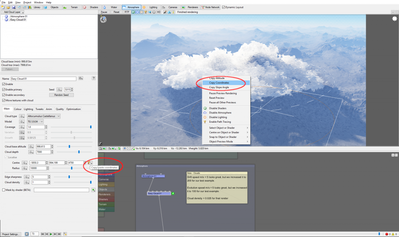Switch to the Node Network view icon
Image resolution: width=399 pixels, height=237 pixels.
pos(210,7)
